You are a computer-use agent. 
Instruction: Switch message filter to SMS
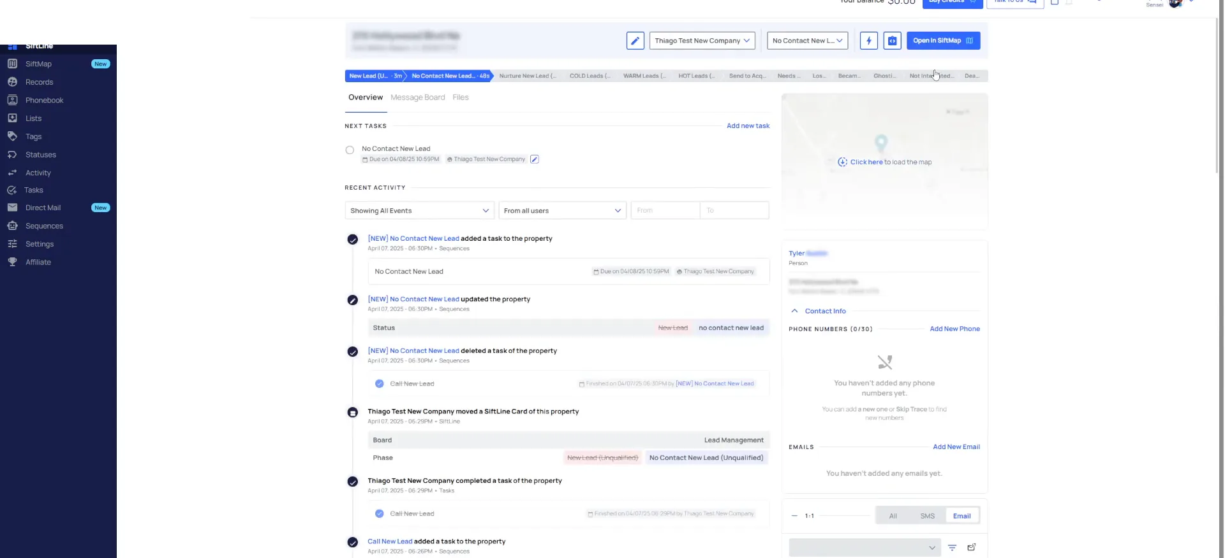point(928,516)
